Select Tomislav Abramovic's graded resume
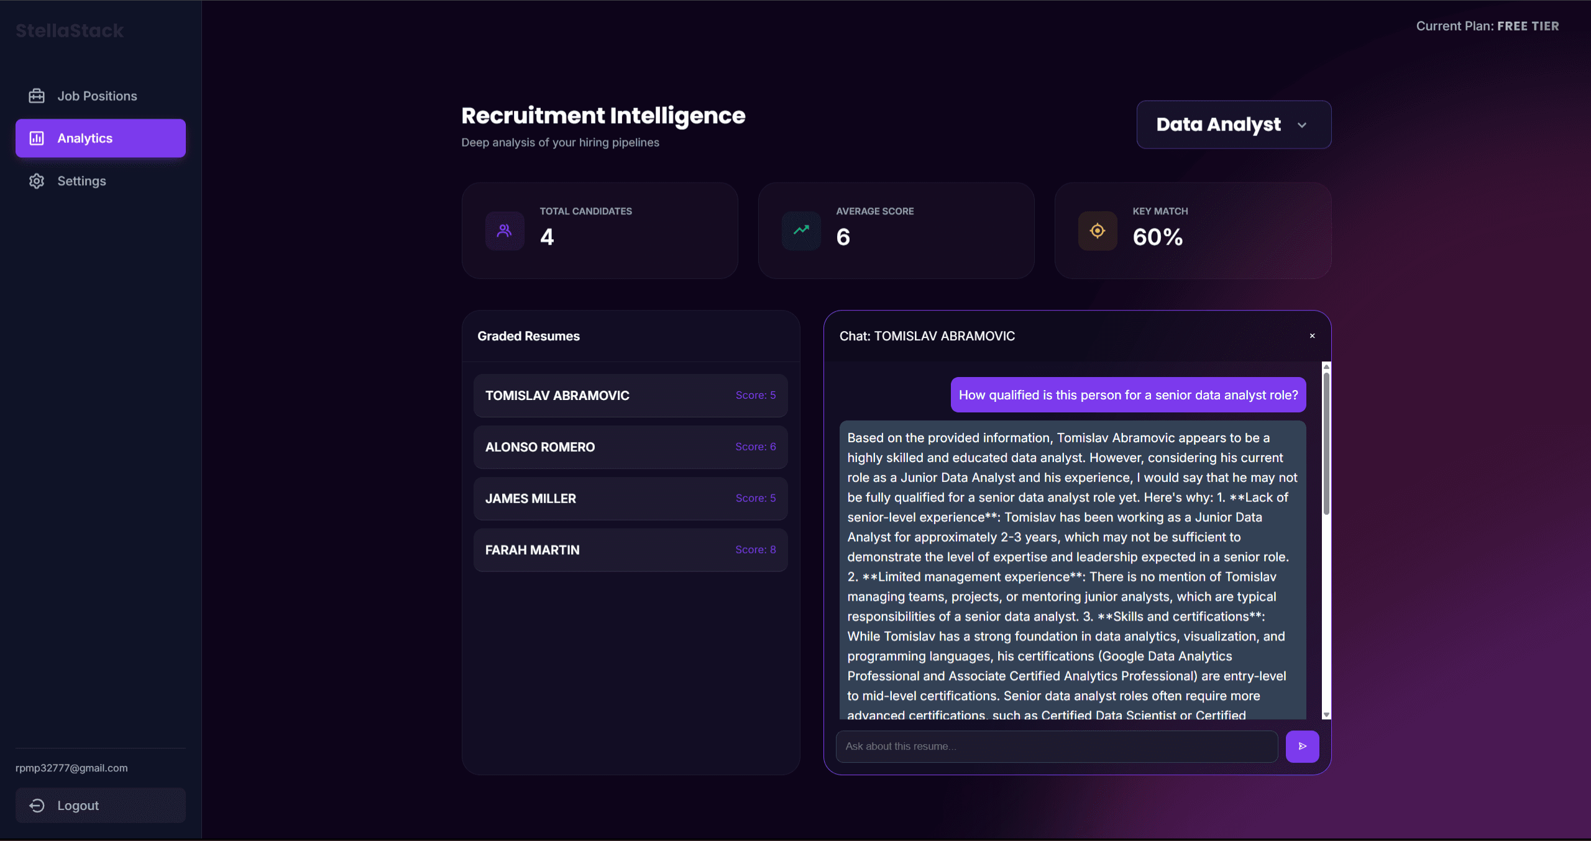 coord(630,395)
